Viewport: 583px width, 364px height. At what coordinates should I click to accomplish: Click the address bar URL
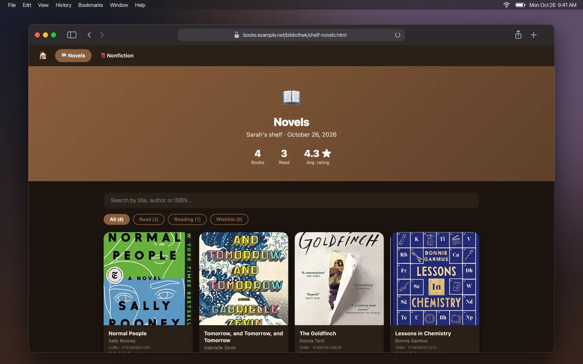[x=295, y=35]
